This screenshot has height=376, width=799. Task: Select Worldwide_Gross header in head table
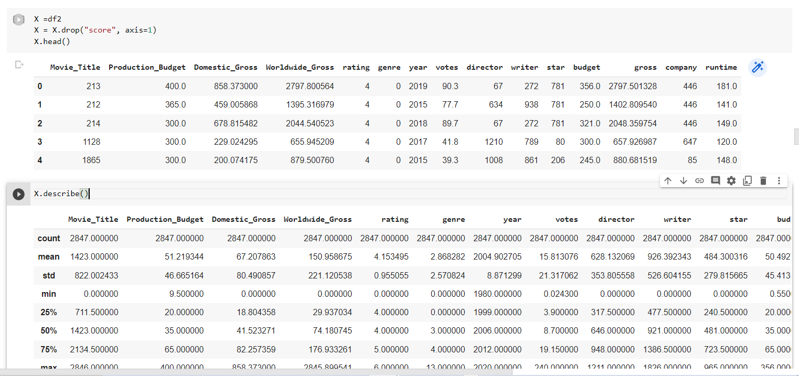coord(300,67)
